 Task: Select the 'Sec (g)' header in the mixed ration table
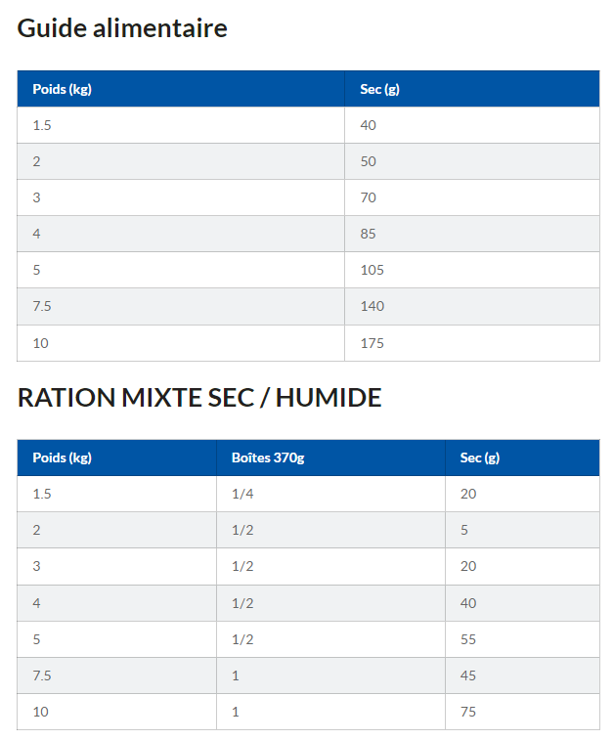[x=479, y=457]
